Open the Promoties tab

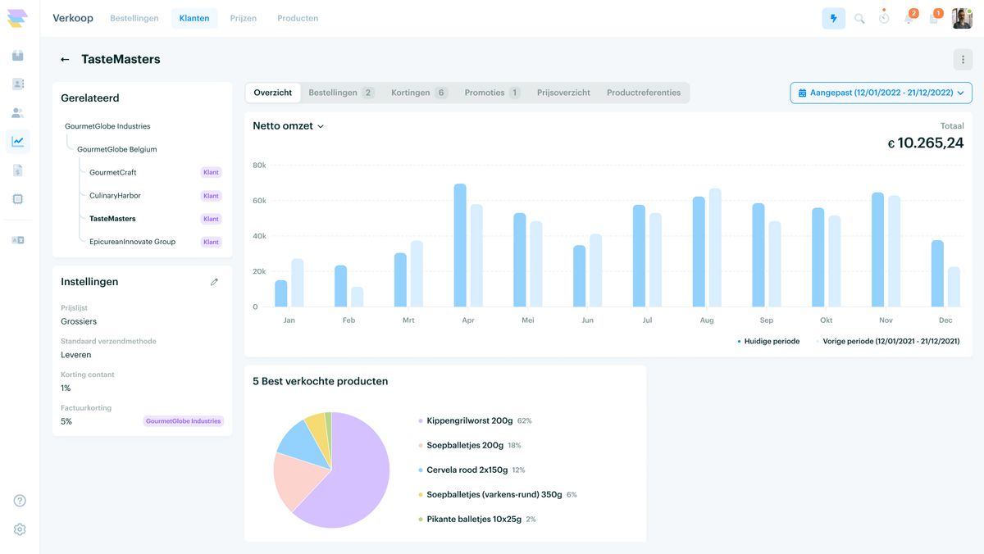coord(492,93)
